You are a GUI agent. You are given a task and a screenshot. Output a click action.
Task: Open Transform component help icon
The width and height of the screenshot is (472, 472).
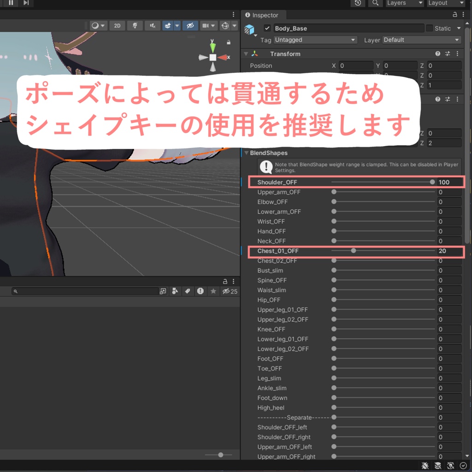point(438,53)
